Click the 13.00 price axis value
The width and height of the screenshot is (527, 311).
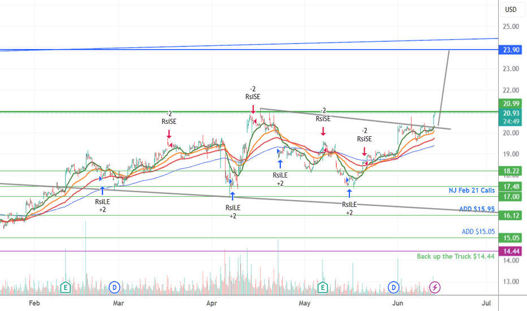tap(511, 282)
